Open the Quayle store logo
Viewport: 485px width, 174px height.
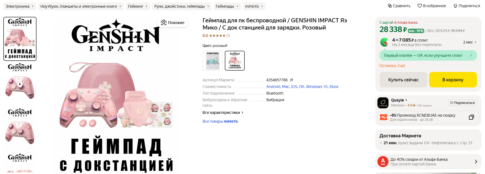coord(383,103)
